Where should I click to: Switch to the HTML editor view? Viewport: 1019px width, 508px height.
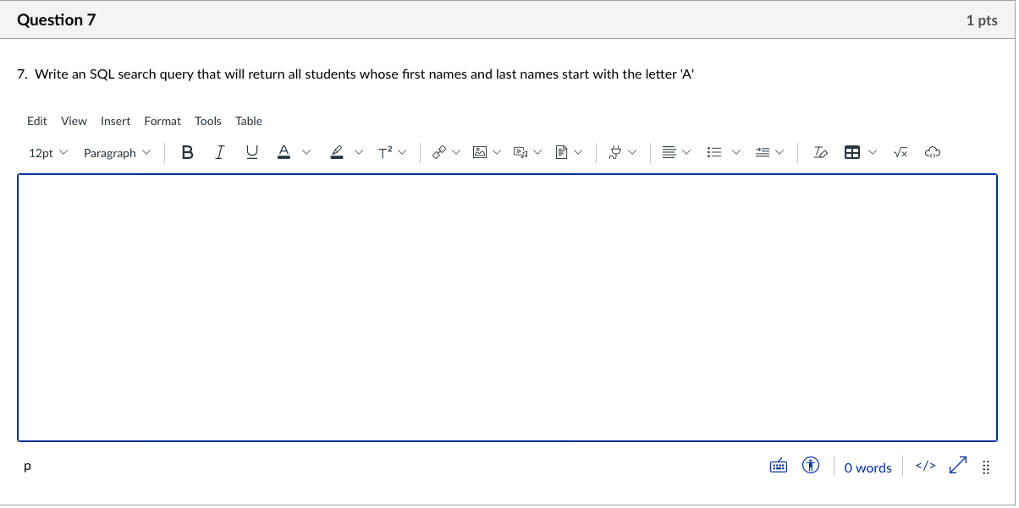coord(926,466)
